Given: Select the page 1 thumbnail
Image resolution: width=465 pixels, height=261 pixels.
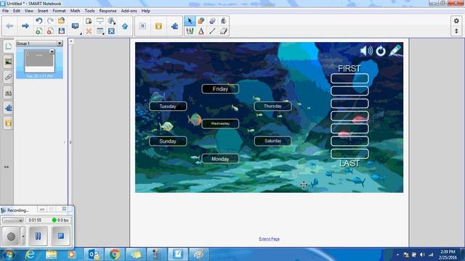Looking at the screenshot, I should click(39, 61).
